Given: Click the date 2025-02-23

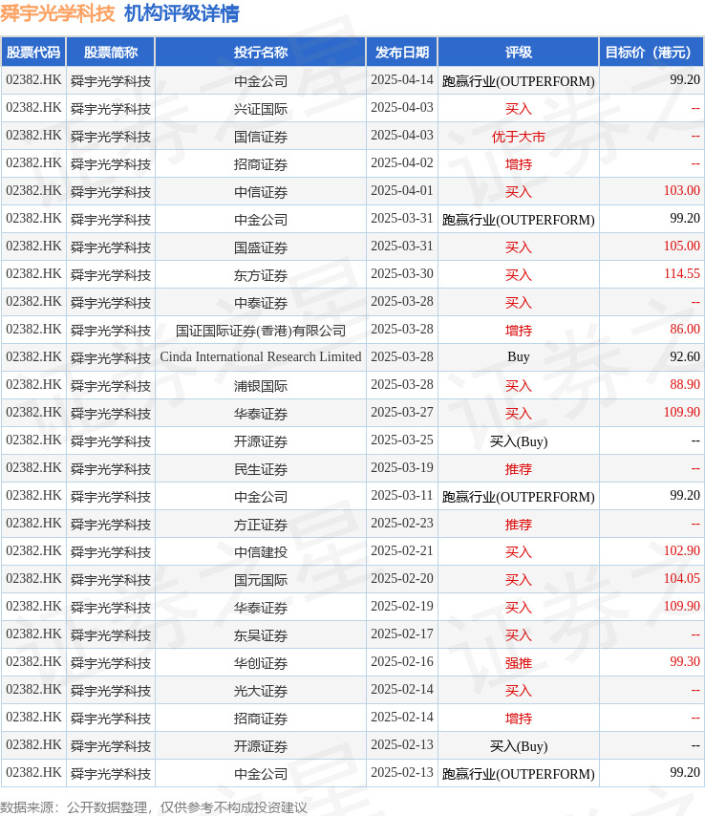Looking at the screenshot, I should pyautogui.click(x=402, y=523).
